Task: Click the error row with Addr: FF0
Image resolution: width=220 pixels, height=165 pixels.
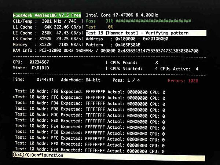Action: coord(90,145)
